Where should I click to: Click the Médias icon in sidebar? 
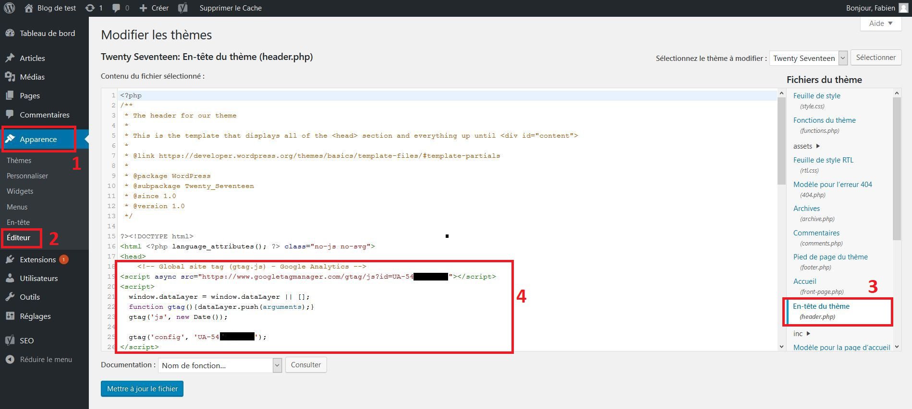[10, 77]
